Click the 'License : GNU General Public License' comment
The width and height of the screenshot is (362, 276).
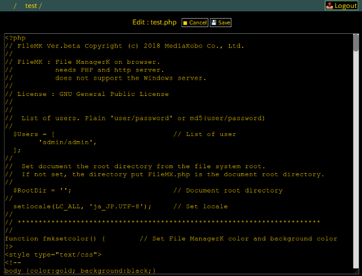93,94
